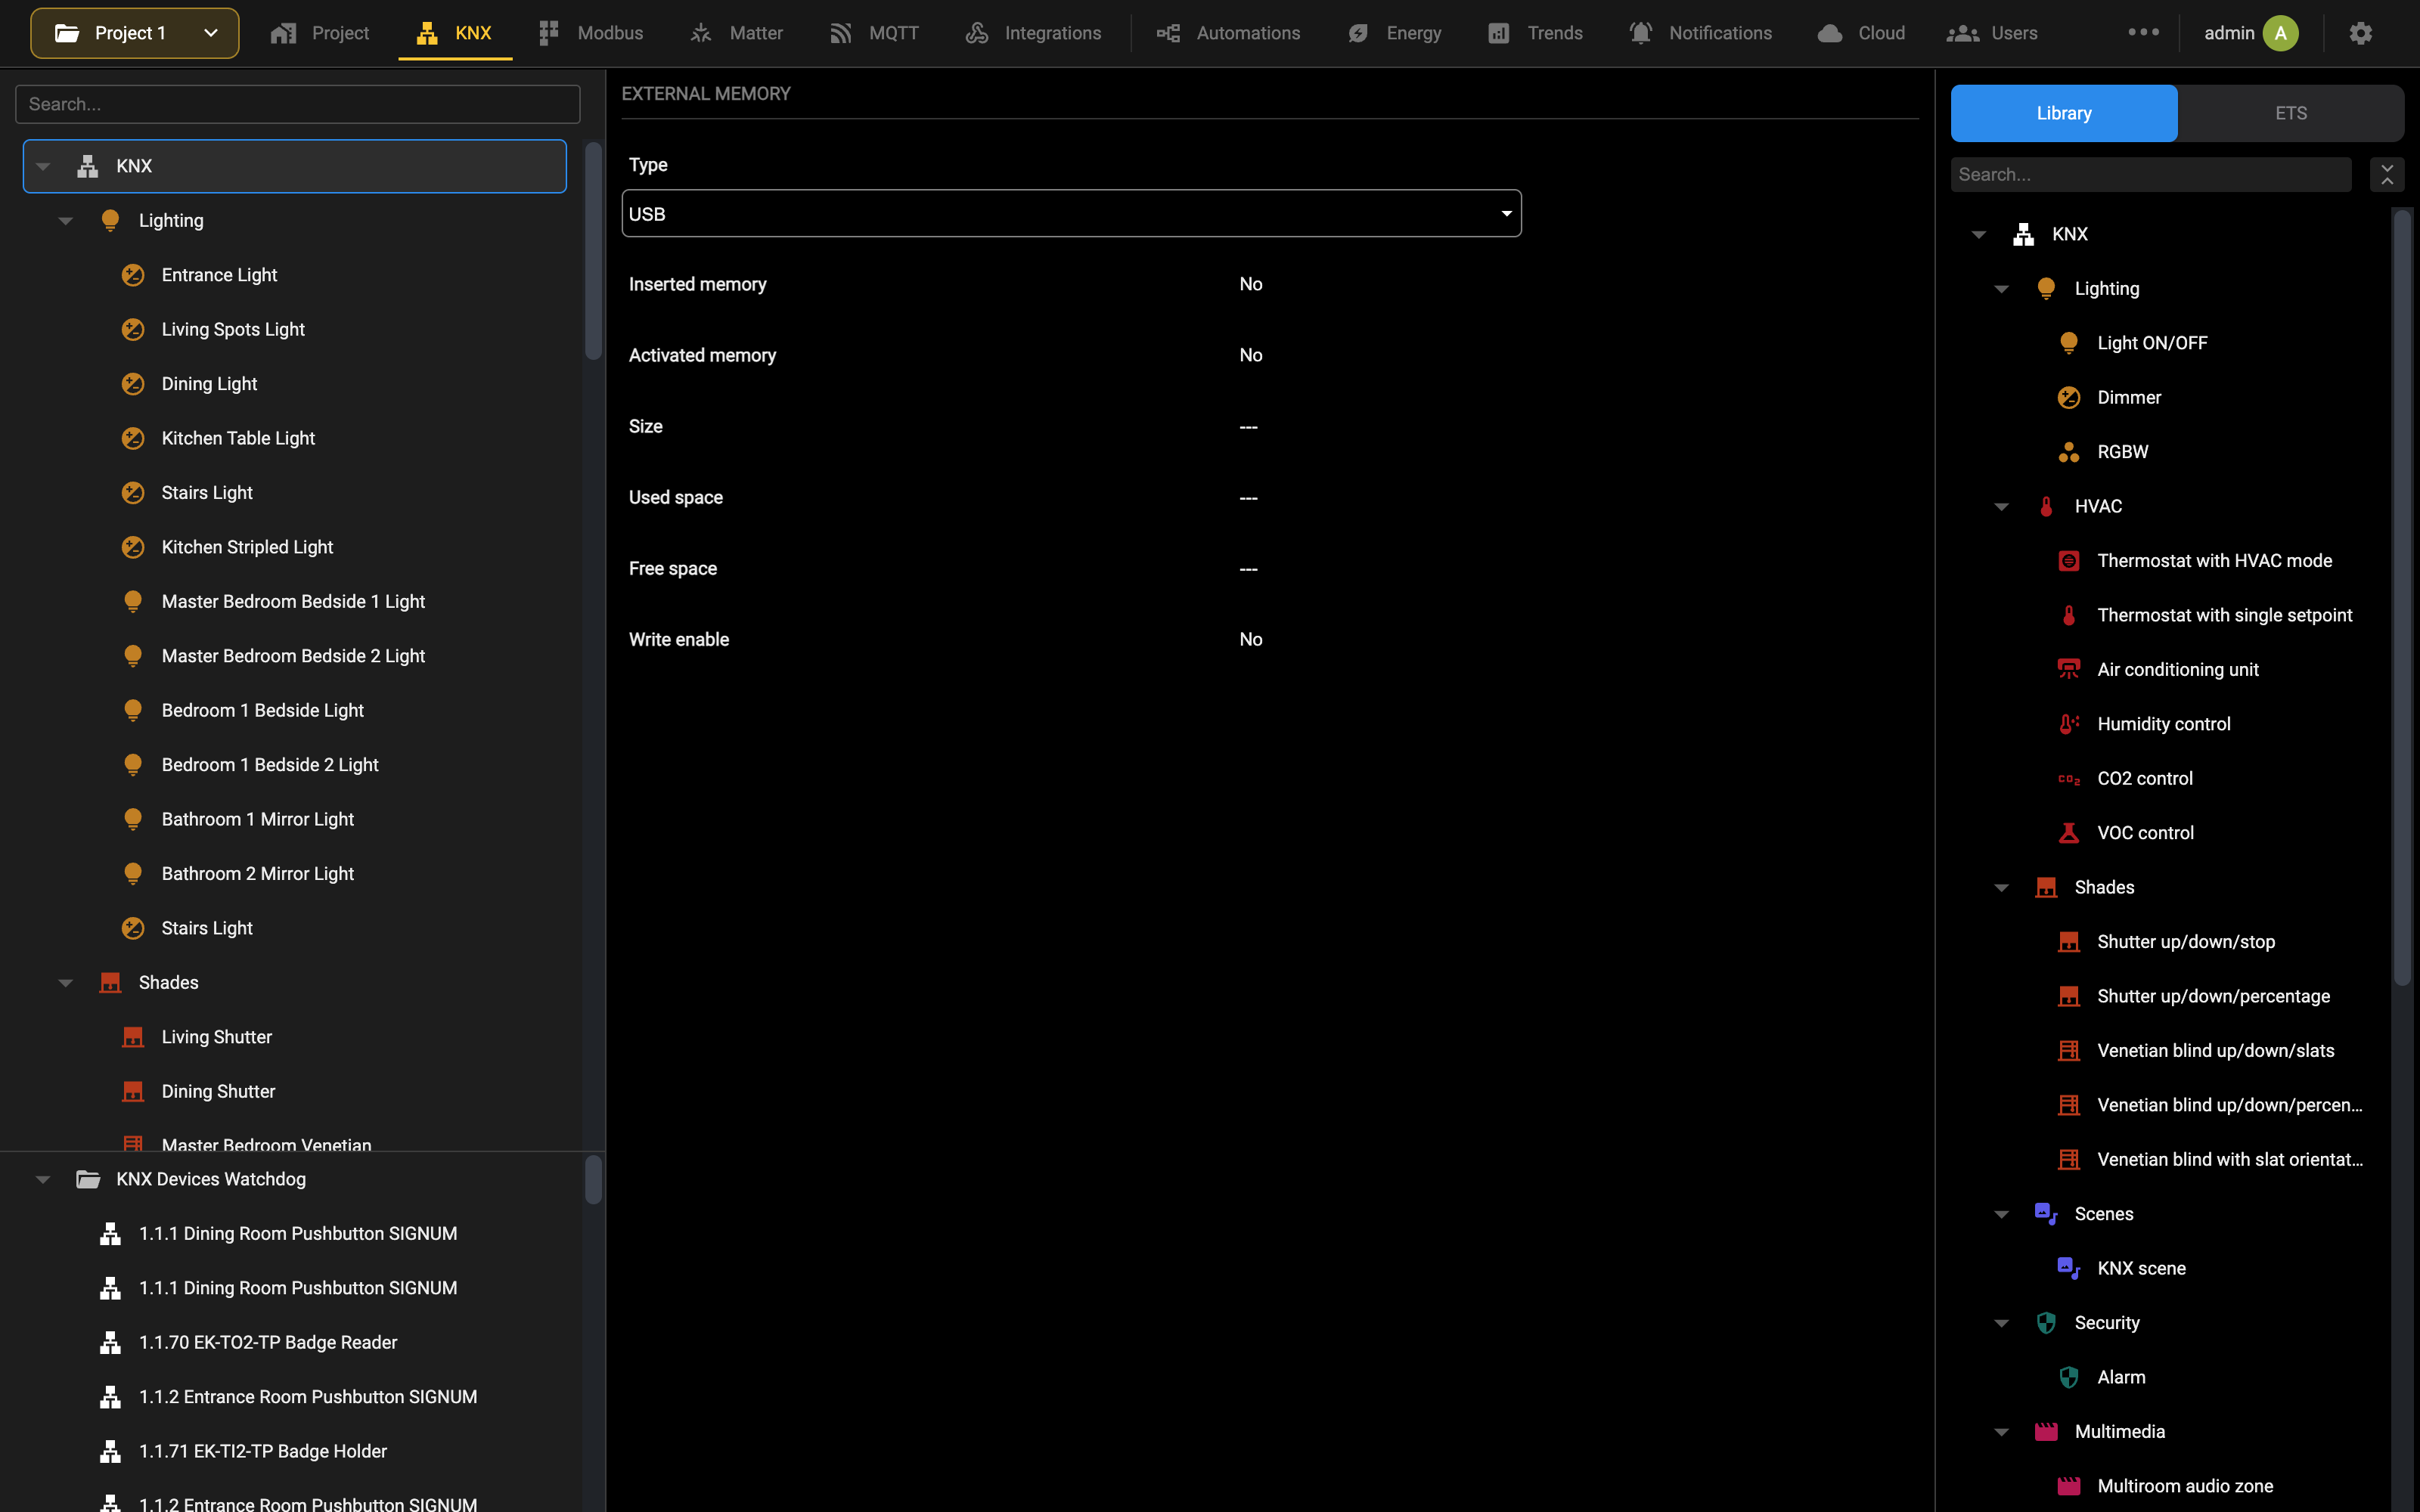Viewport: 2420px width, 1512px height.
Task: Open the Type USB dropdown
Action: pyautogui.click(x=1071, y=214)
